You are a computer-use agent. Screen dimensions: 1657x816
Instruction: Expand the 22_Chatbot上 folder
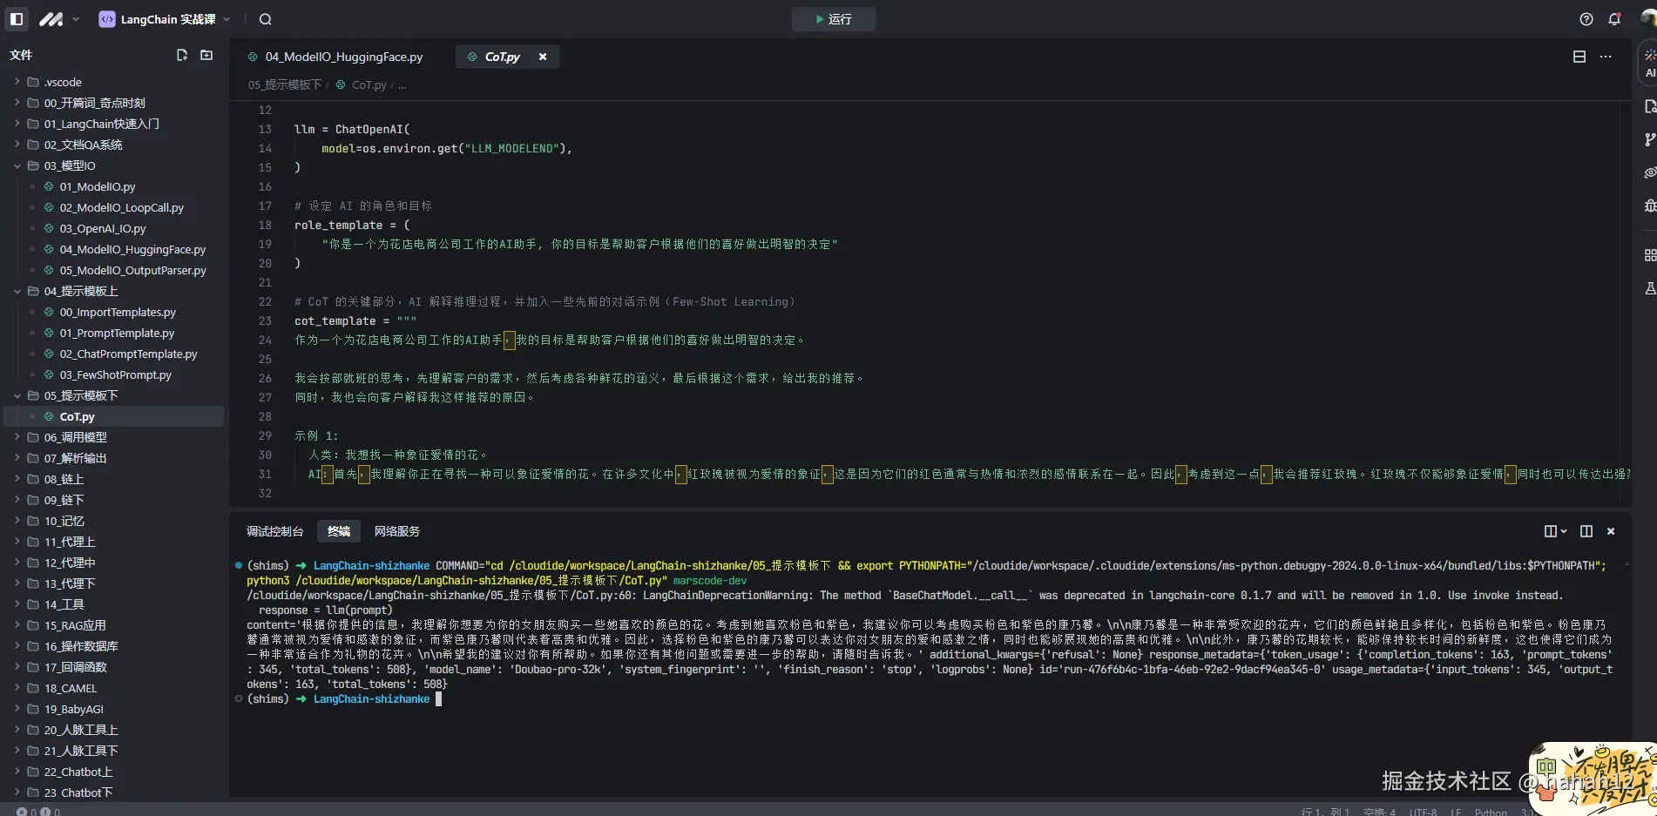click(113, 772)
